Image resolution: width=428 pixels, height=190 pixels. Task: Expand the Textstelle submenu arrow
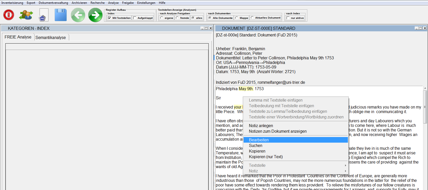coord(345,166)
